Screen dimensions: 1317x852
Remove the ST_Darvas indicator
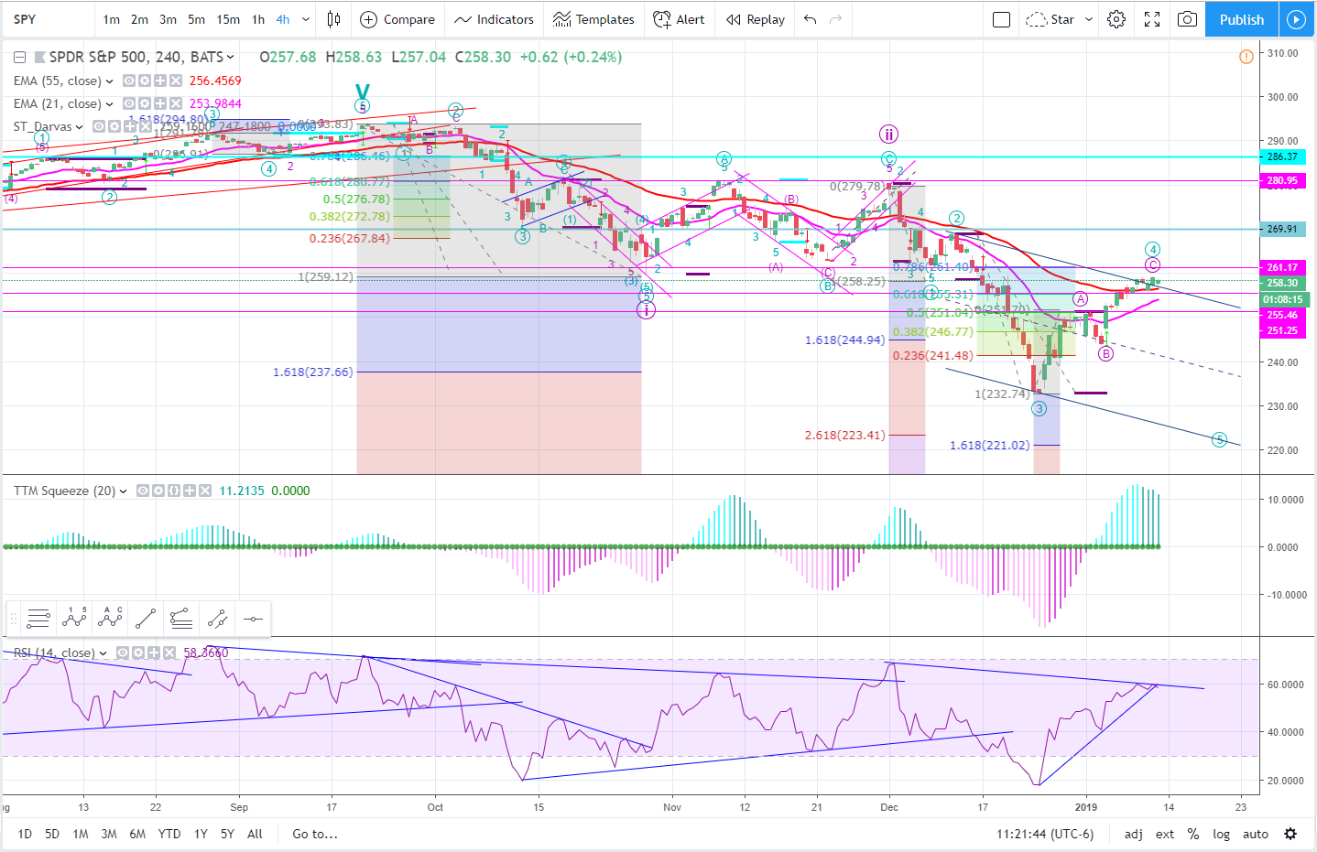145,126
